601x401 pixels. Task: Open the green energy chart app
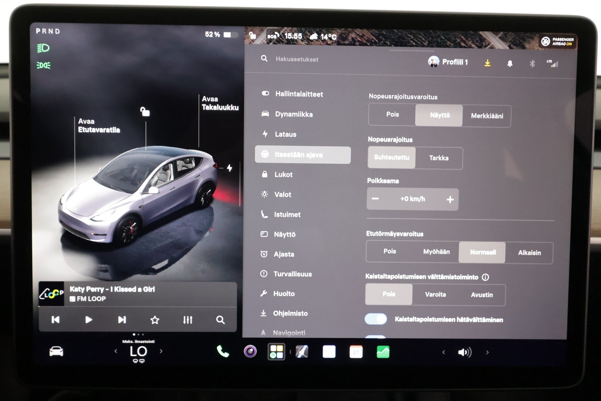click(x=383, y=352)
